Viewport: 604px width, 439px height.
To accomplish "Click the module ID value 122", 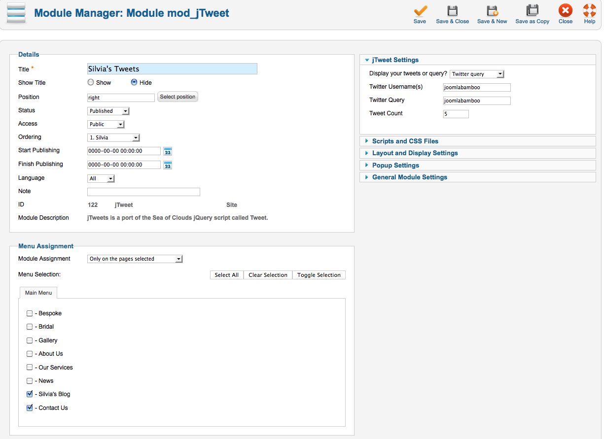I will click(x=93, y=205).
